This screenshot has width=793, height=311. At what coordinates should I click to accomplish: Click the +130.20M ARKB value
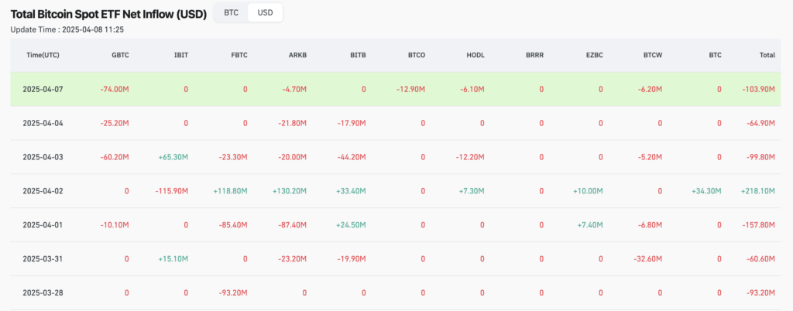point(290,191)
